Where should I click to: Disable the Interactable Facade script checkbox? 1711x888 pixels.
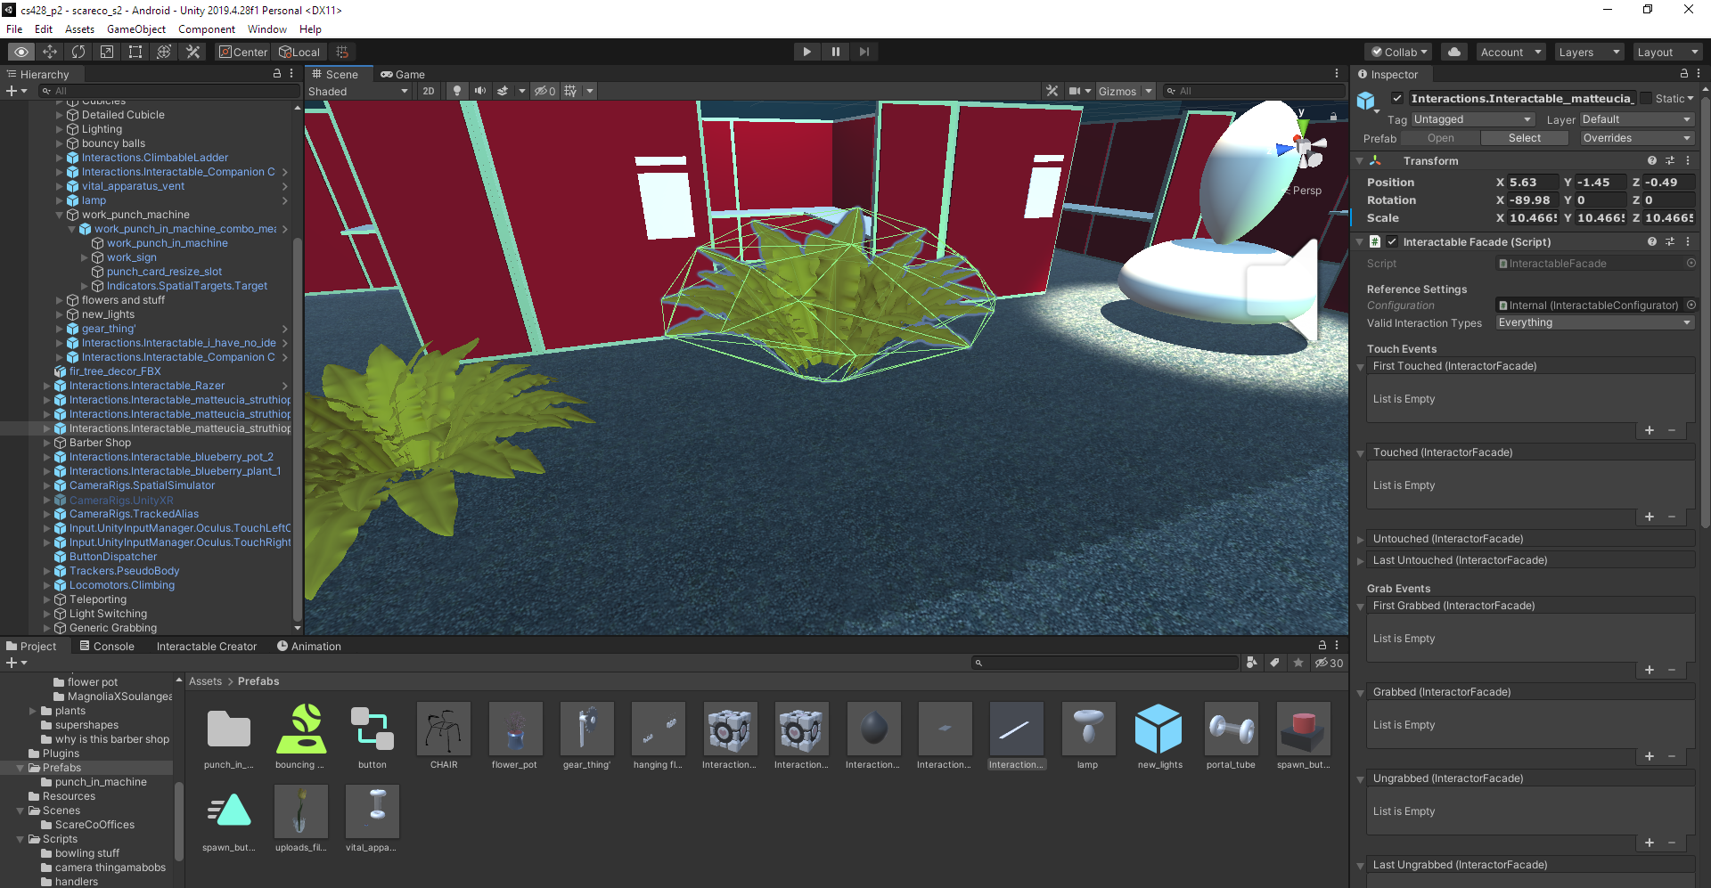[1392, 241]
